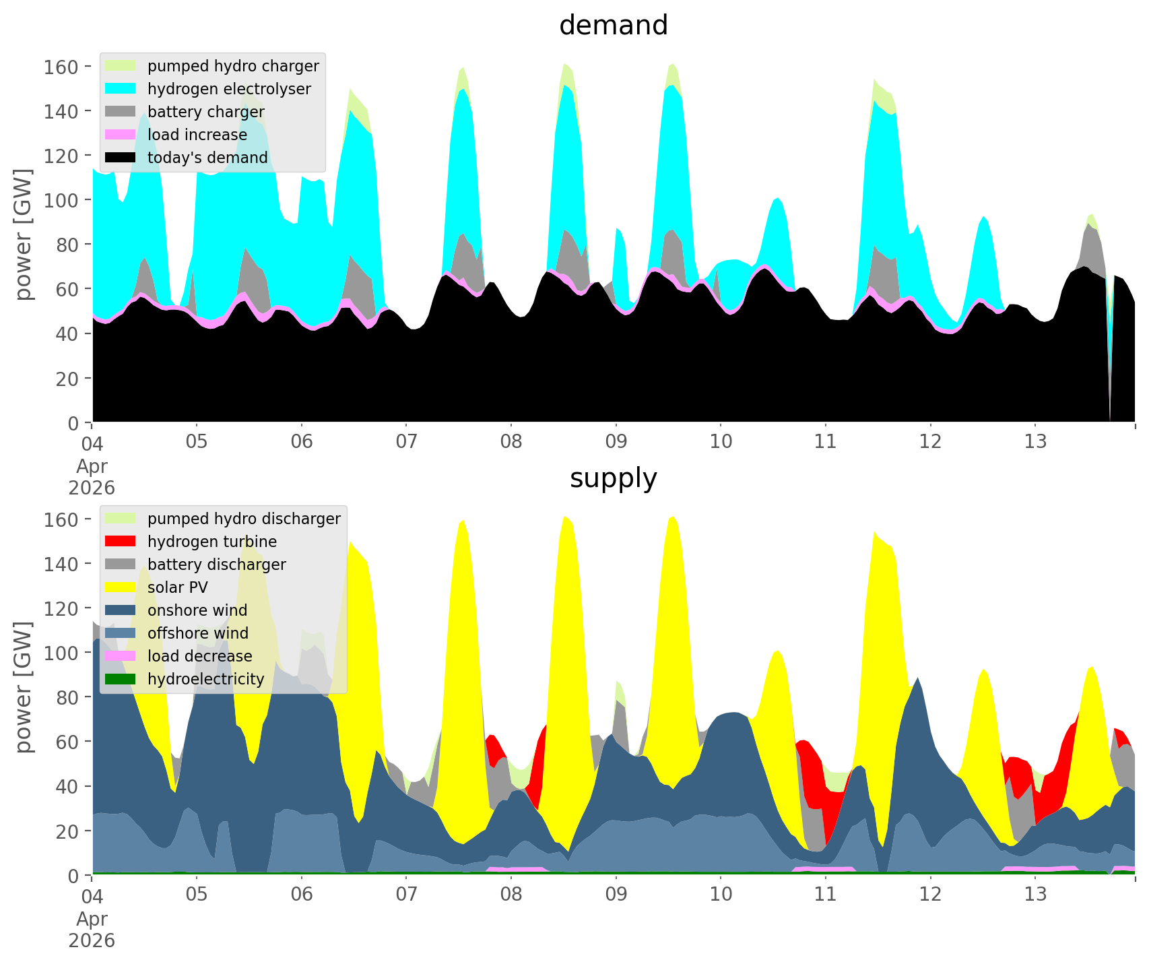
Task: Click the red hydrogen turbine legend swatch
Action: coord(121,542)
